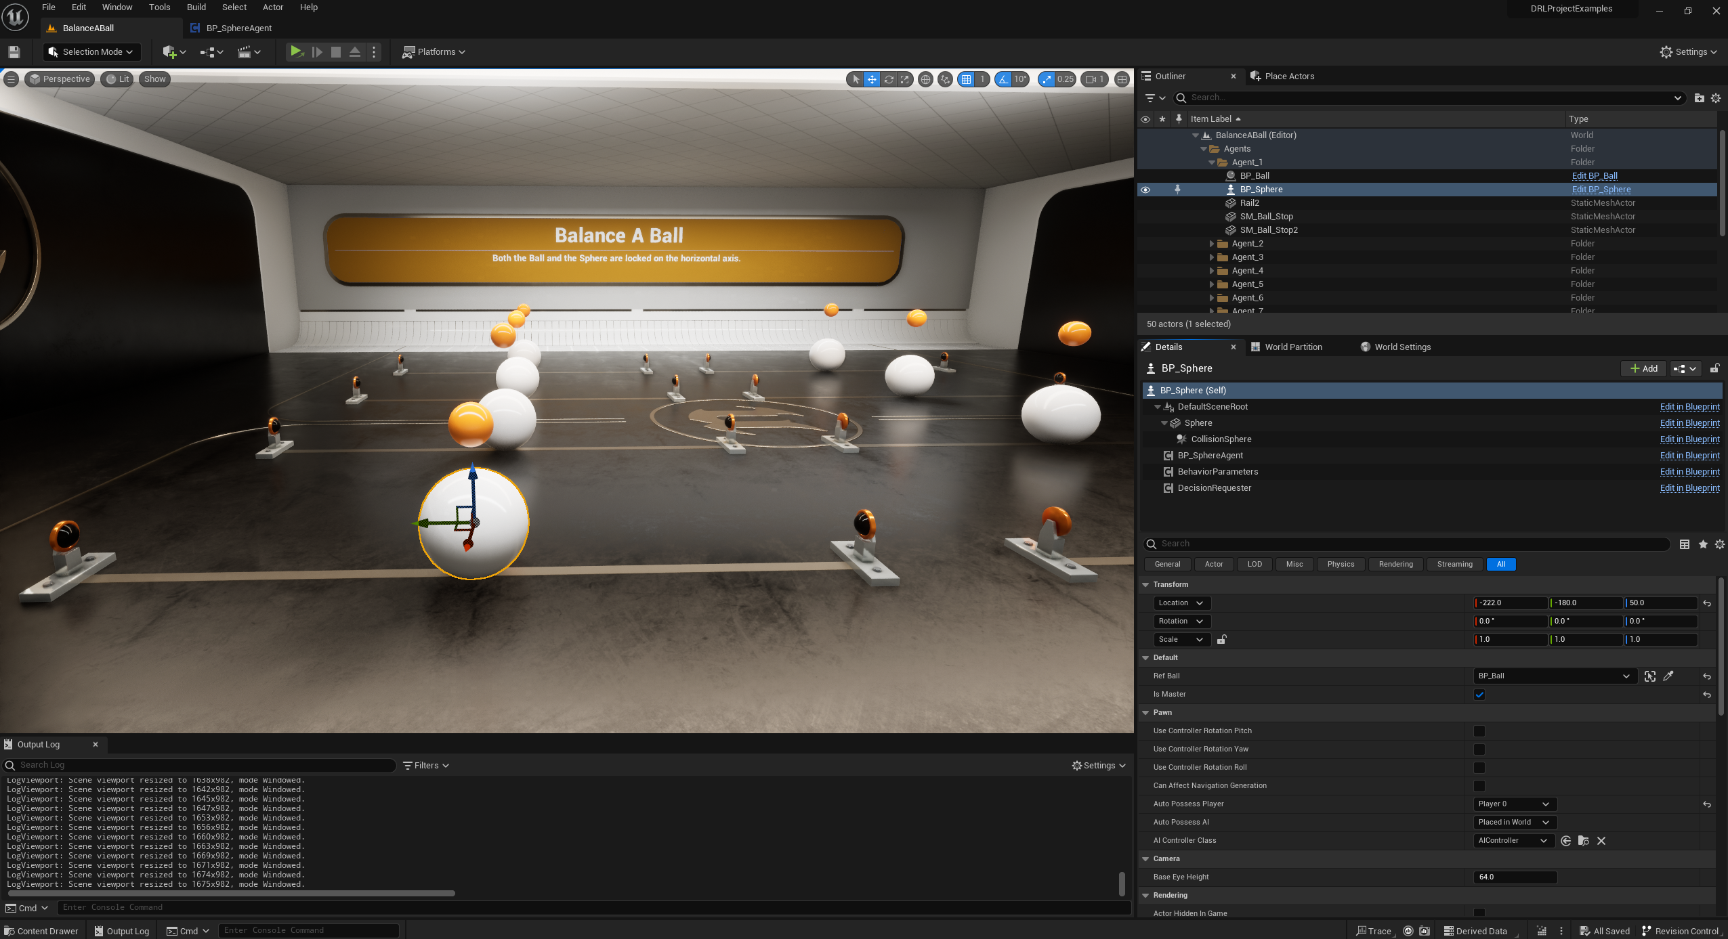Click the Stop simulation button
1728x939 pixels.
(335, 52)
